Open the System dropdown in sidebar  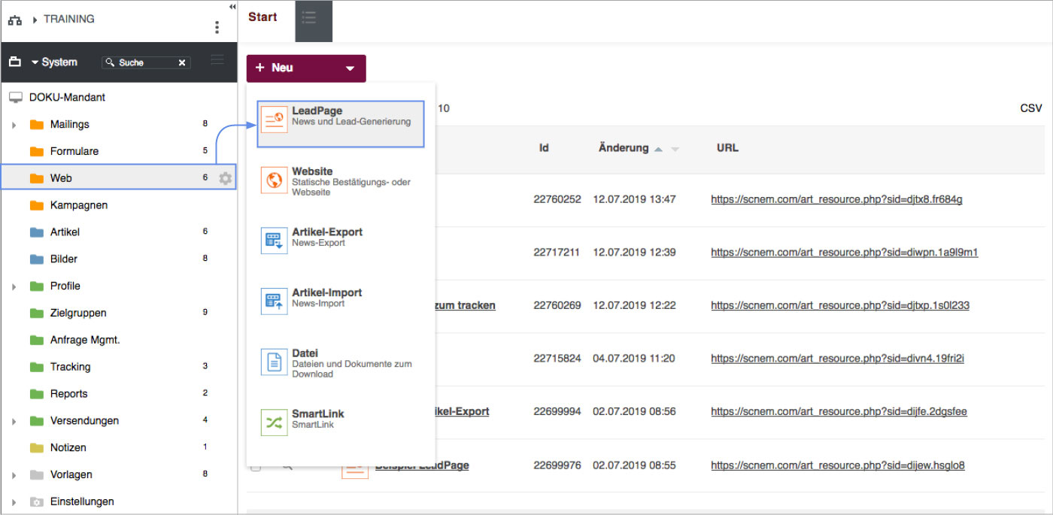point(53,62)
